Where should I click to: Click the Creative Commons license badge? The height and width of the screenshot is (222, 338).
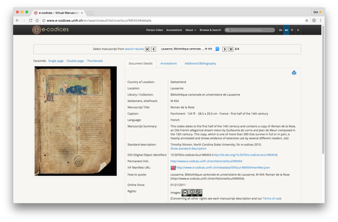[192, 193]
